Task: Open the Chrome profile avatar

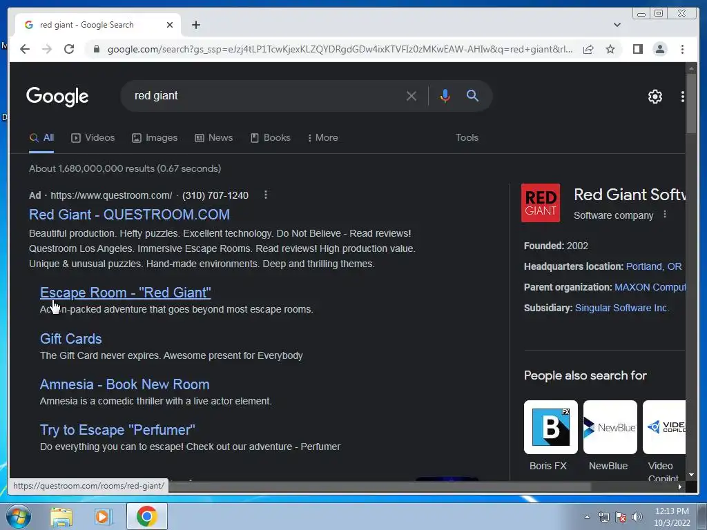Action: coord(659,49)
